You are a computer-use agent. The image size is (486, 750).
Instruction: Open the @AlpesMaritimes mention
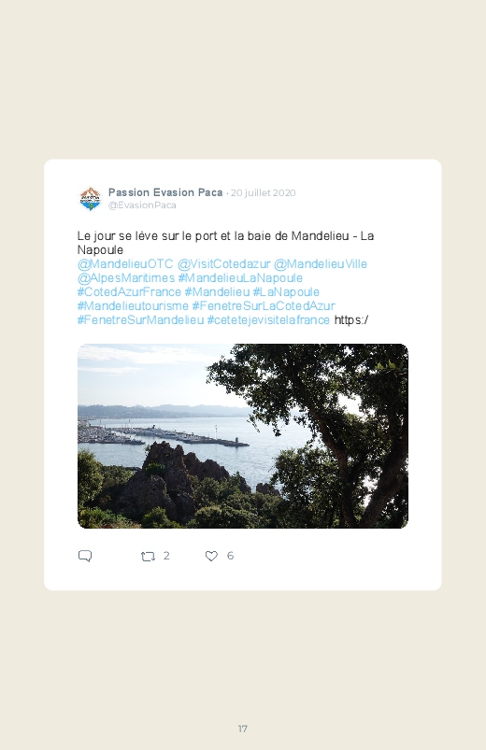(126, 278)
